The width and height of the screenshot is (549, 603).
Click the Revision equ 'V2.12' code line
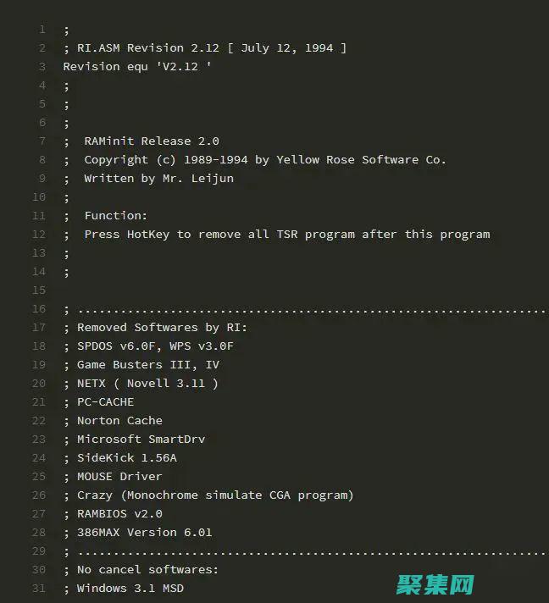[x=137, y=66]
